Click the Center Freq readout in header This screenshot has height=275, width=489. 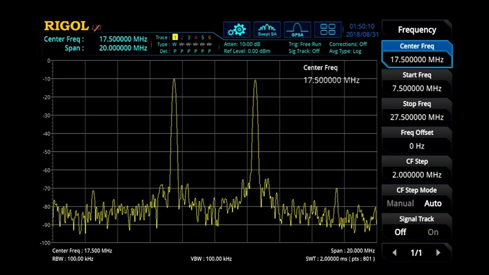point(96,39)
